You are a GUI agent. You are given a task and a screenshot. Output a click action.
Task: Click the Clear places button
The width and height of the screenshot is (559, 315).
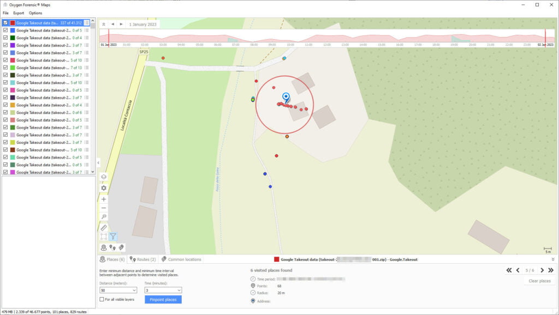540,281
